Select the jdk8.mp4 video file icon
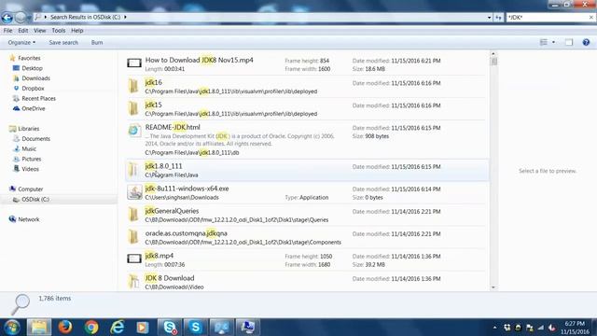The image size is (597, 336). coord(134,259)
